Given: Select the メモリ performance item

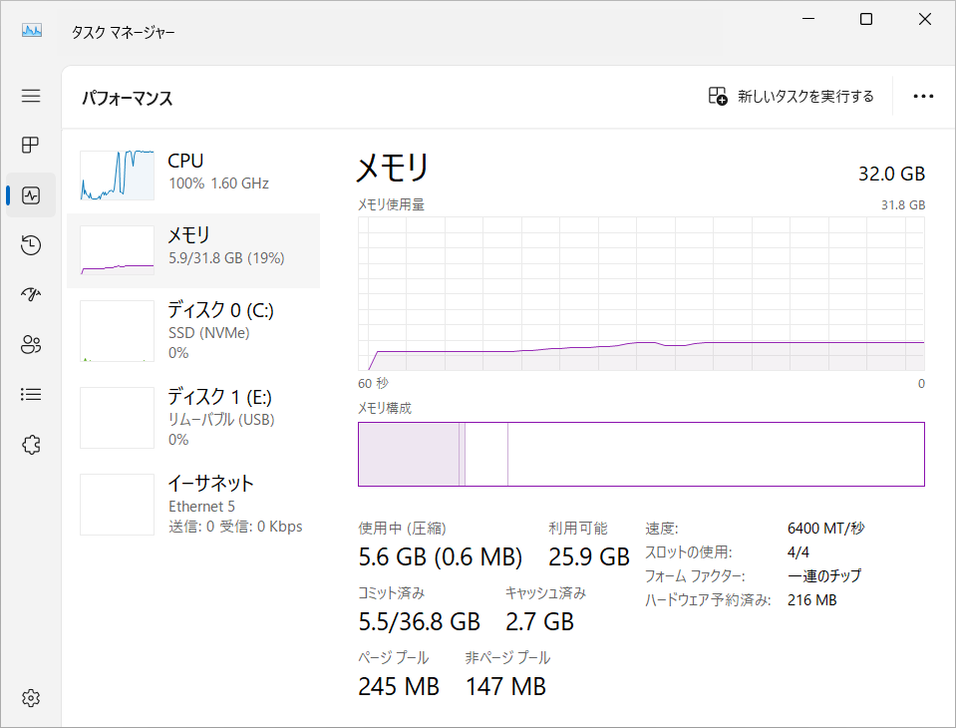Looking at the screenshot, I should point(193,247).
